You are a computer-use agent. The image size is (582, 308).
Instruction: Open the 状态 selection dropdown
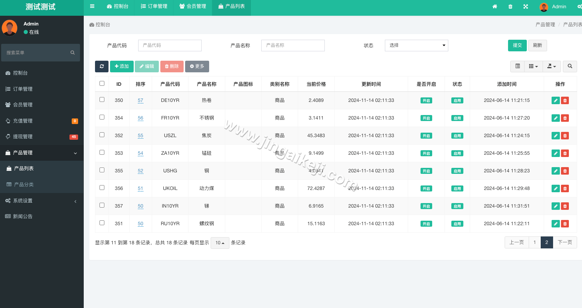tap(416, 45)
